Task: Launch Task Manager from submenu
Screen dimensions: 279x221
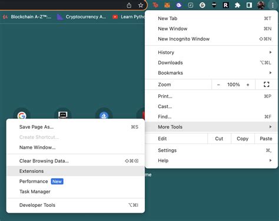Action: (x=76, y=192)
